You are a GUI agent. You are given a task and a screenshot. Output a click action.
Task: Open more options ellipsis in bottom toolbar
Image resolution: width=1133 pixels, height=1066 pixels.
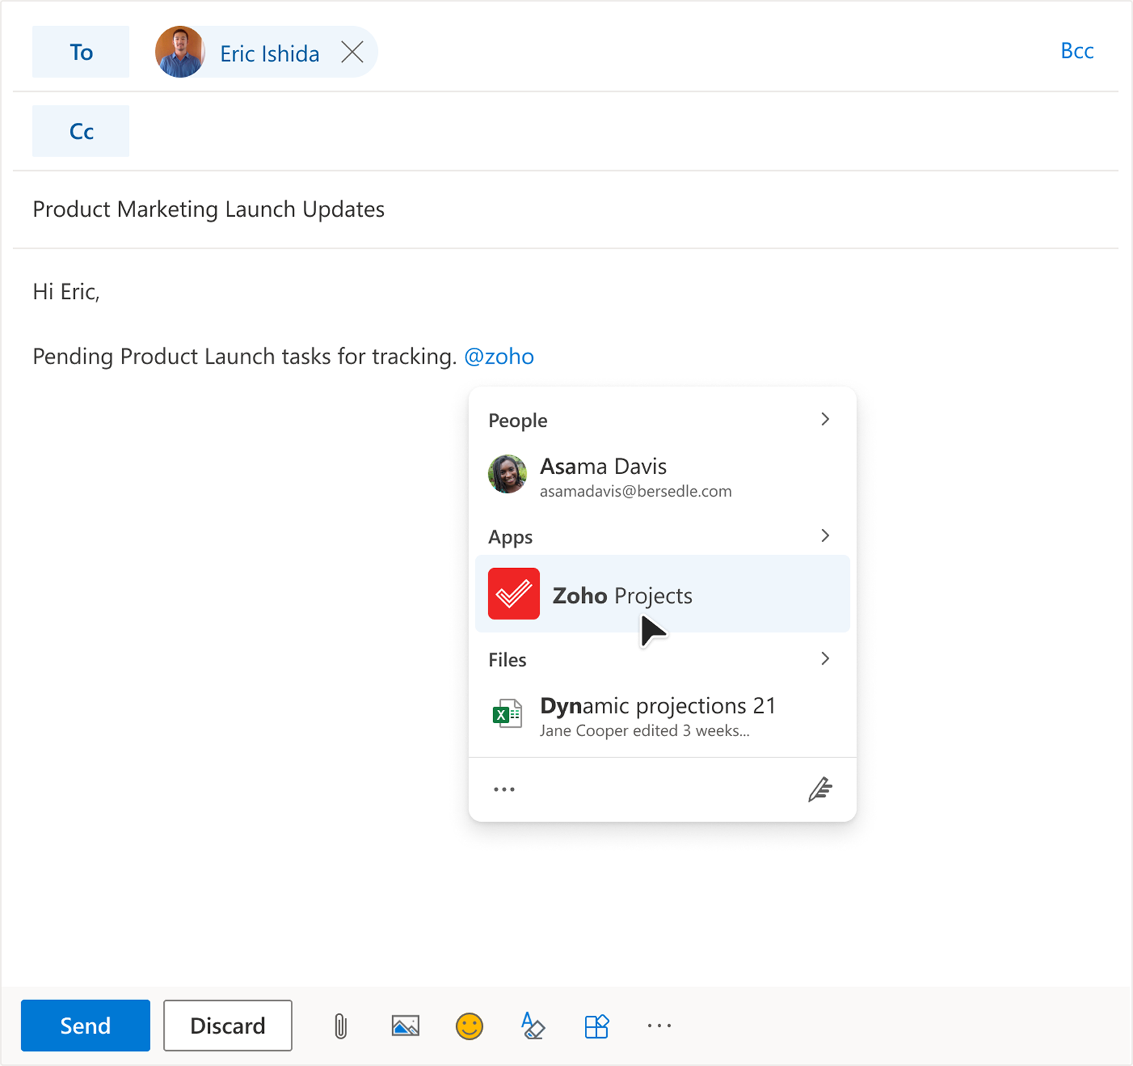pos(659,1026)
